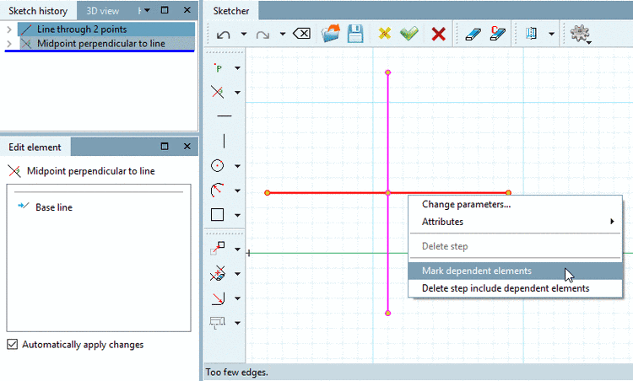Select the dimension tool at bottom of toolbar
The image size is (633, 381).
pos(217,323)
